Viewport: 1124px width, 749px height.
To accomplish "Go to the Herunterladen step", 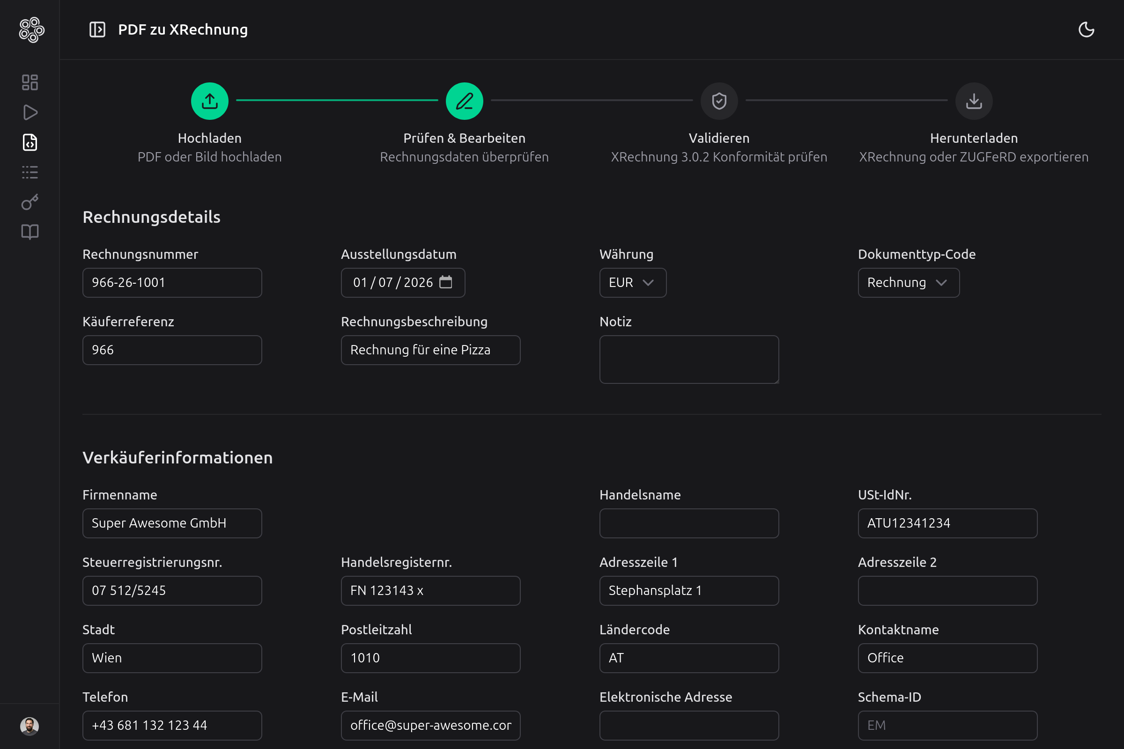I will (974, 101).
